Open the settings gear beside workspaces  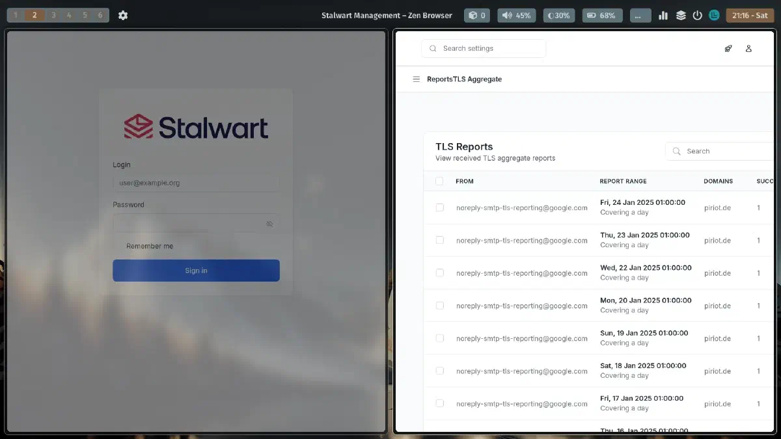[123, 15]
